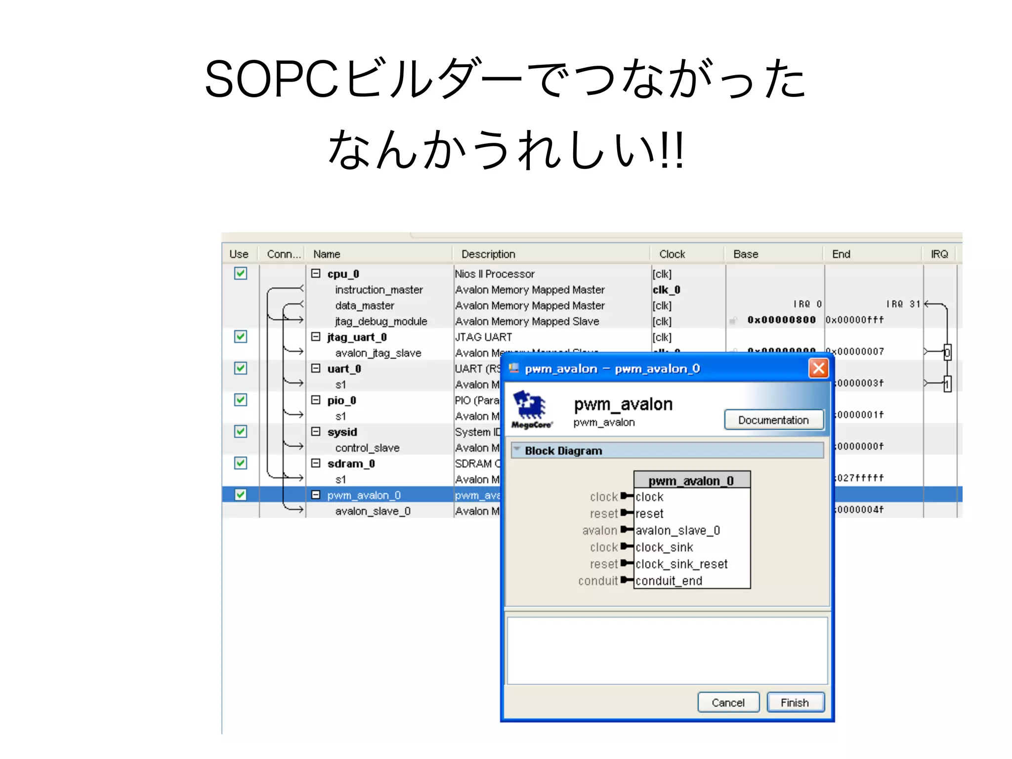Click the clock_sink_reset port connector
Screen dimensions: 1012x759
627,563
